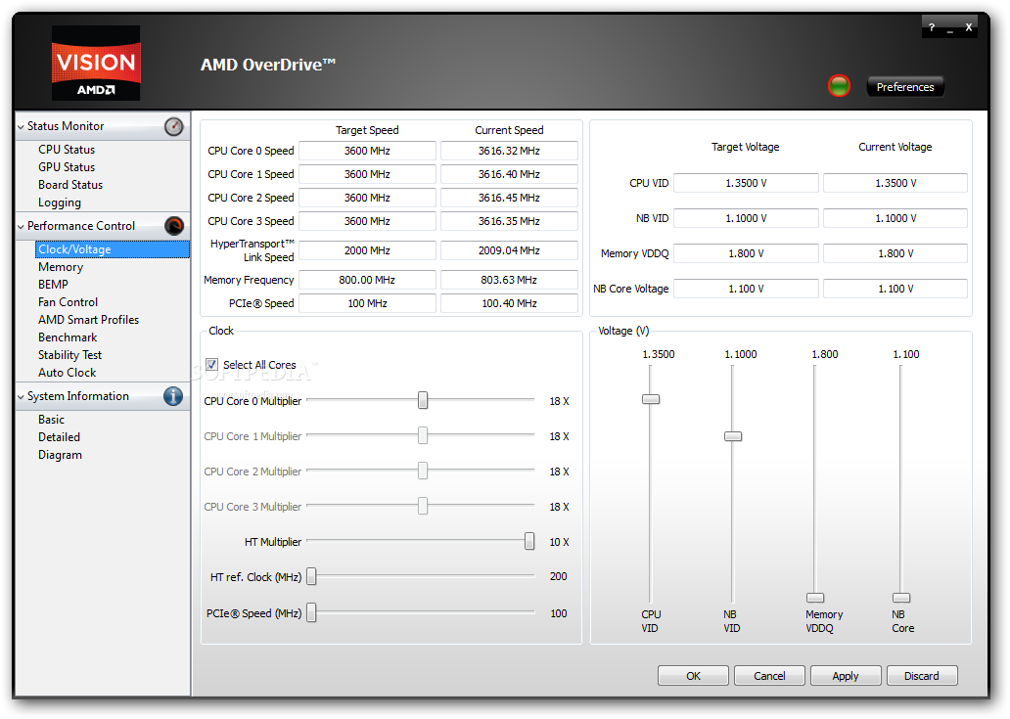Screen dimensions: 1010x719
Task: Open help via the question mark button
Action: 932,27
